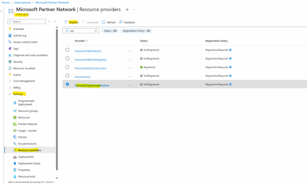This screenshot has height=184, width=307.
Task: Open the ellipsis menu next to the page title
Action: (x=134, y=9)
